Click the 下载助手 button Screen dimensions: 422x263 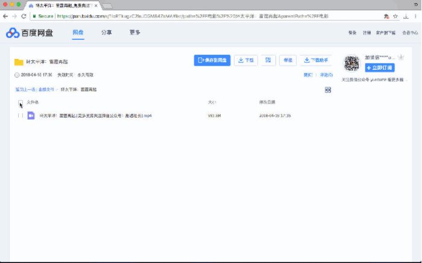[x=316, y=60]
